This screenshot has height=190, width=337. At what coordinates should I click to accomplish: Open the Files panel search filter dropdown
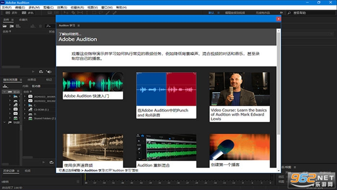[48, 26]
